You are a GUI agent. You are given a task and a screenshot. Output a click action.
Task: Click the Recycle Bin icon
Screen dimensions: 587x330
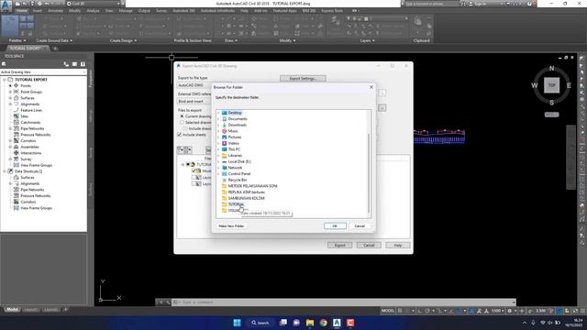[x=224, y=180]
